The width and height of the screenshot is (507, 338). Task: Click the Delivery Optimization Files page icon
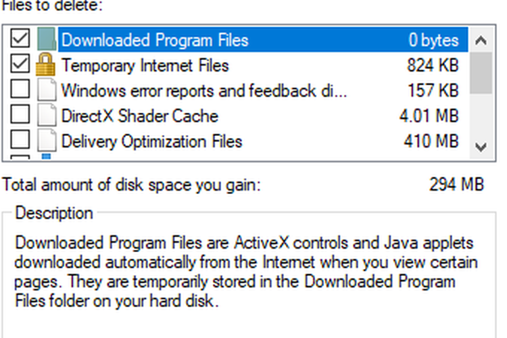(x=47, y=141)
